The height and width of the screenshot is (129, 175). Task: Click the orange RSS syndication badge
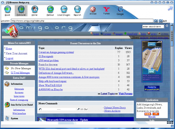(x=148, y=114)
